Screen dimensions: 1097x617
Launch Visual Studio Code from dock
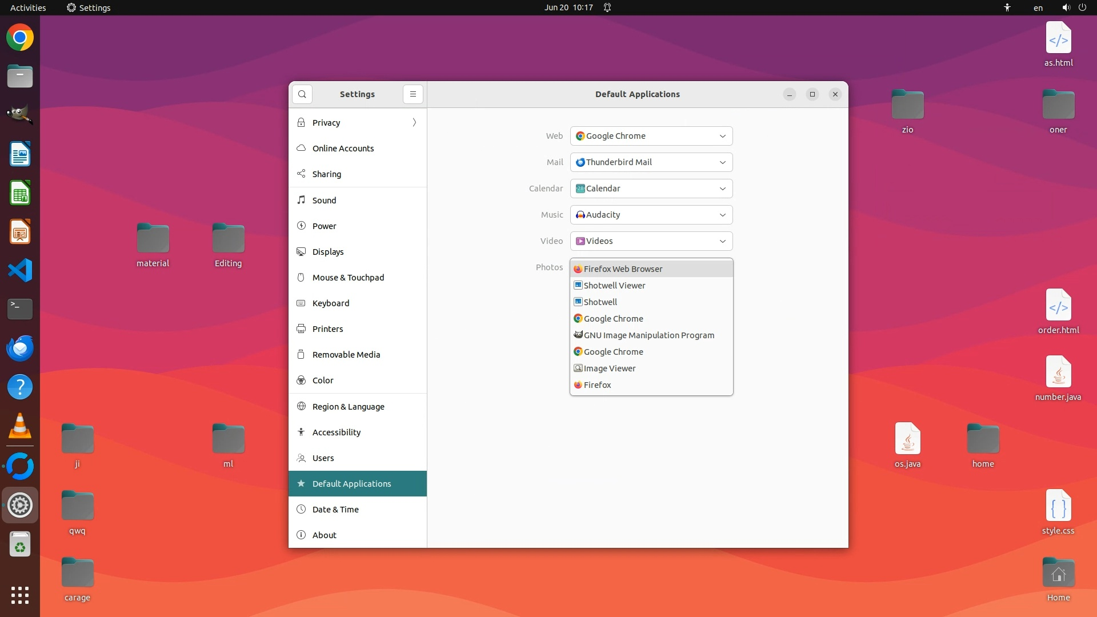tap(20, 270)
